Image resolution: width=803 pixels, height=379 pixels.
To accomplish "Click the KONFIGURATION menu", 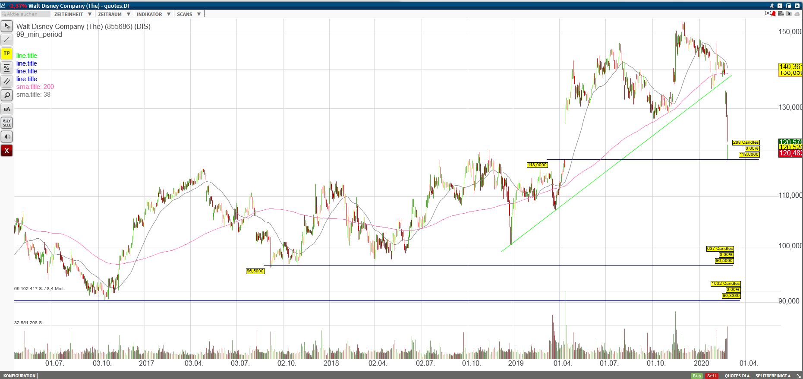I will pos(19,376).
